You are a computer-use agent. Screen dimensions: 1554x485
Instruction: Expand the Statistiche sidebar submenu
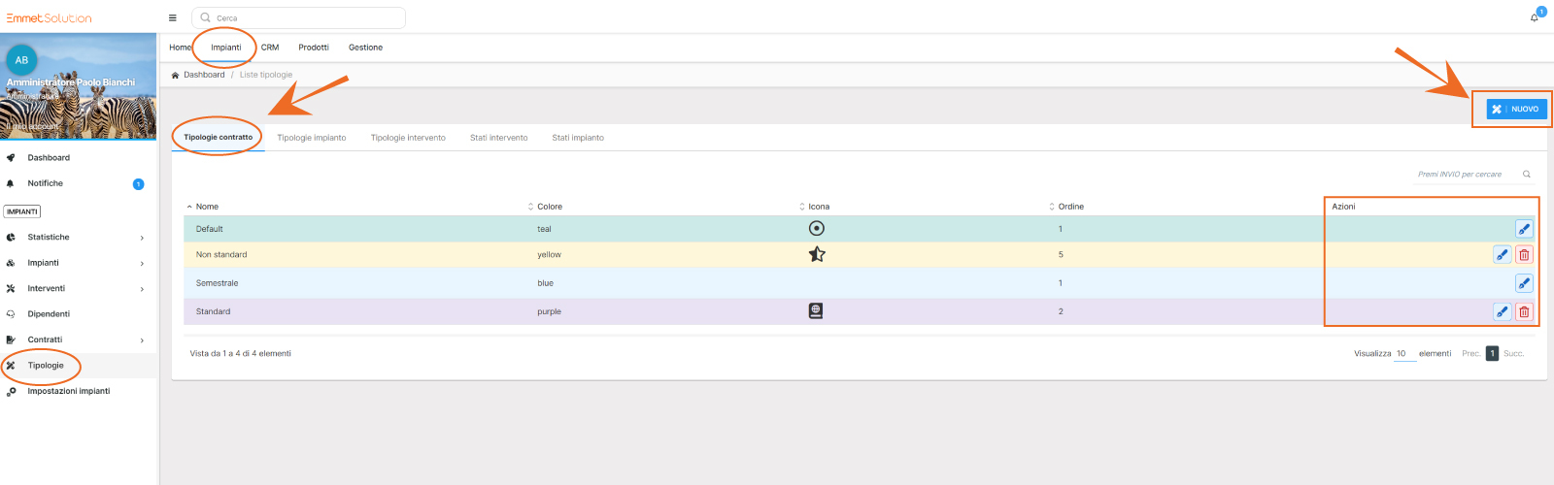point(142,238)
